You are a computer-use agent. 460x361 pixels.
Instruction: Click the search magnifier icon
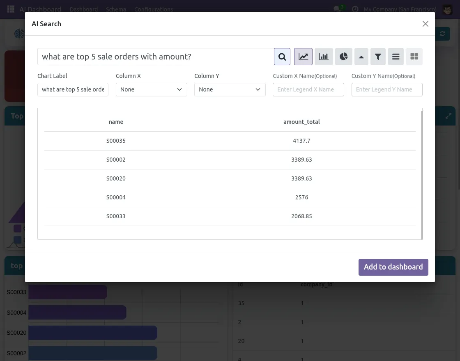pos(282,57)
